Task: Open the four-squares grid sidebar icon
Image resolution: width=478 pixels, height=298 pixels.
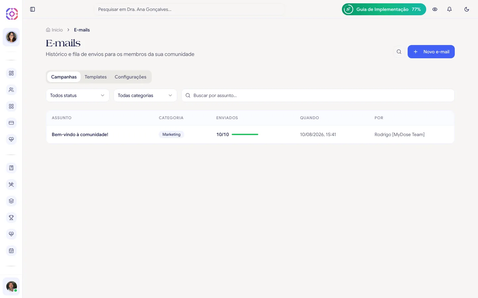Action: 11,106
